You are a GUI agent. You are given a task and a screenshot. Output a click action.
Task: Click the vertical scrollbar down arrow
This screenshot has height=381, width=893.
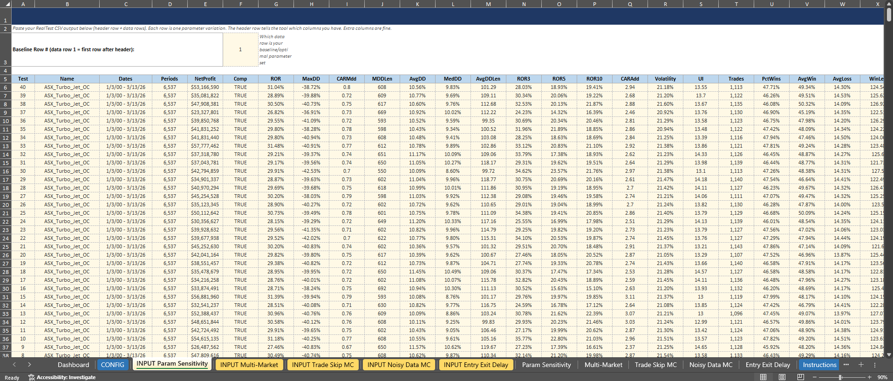pyautogui.click(x=889, y=354)
